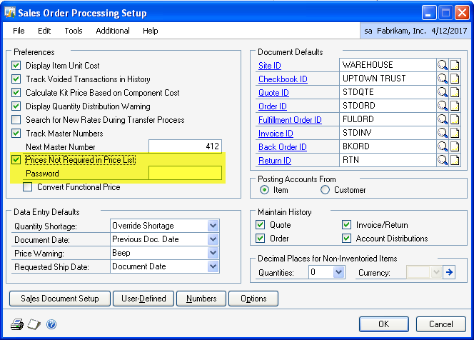This screenshot has height=340, width=474.
Task: Click the user date 4/12/2017 in header
Action: (449, 31)
